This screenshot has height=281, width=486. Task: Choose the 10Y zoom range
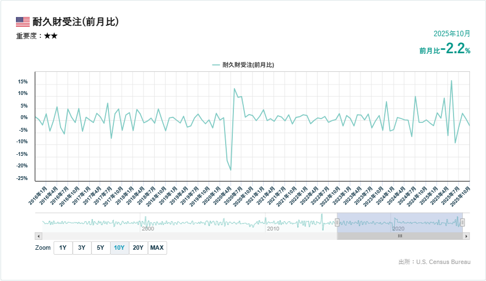click(119, 248)
